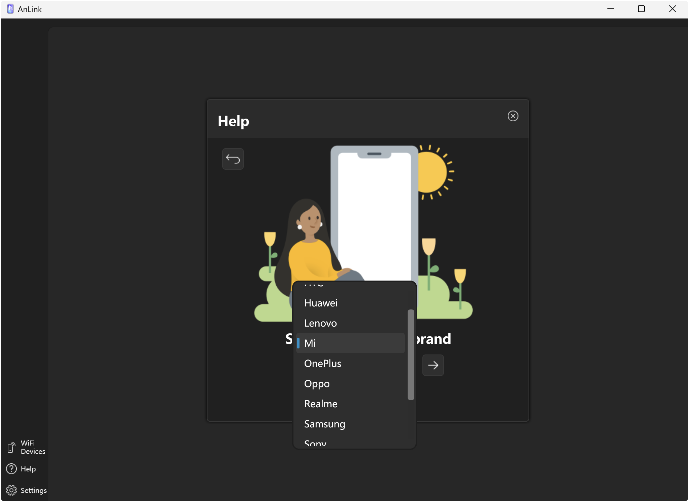Click the back arrow icon in Help dialog
The width and height of the screenshot is (689, 502).
[233, 159]
